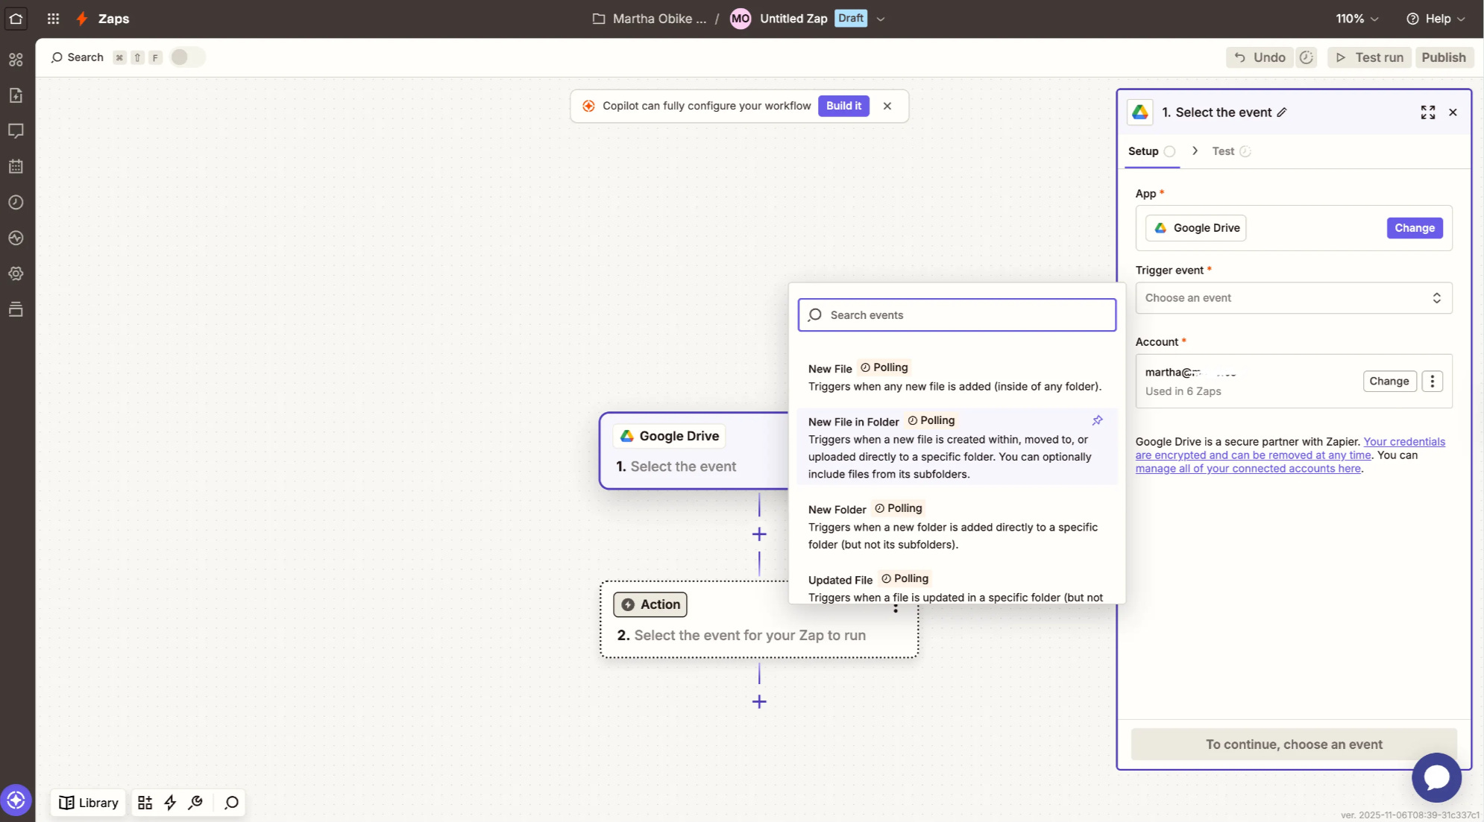The width and height of the screenshot is (1484, 822).
Task: Toggle the switch next to Search
Action: (186, 57)
